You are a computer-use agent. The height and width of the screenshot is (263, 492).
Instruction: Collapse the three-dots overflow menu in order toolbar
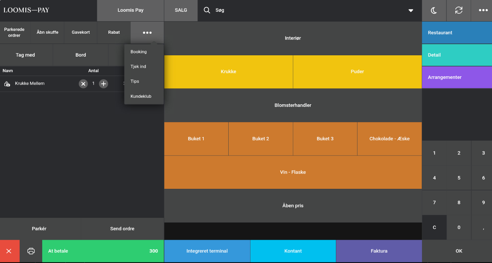tap(147, 33)
